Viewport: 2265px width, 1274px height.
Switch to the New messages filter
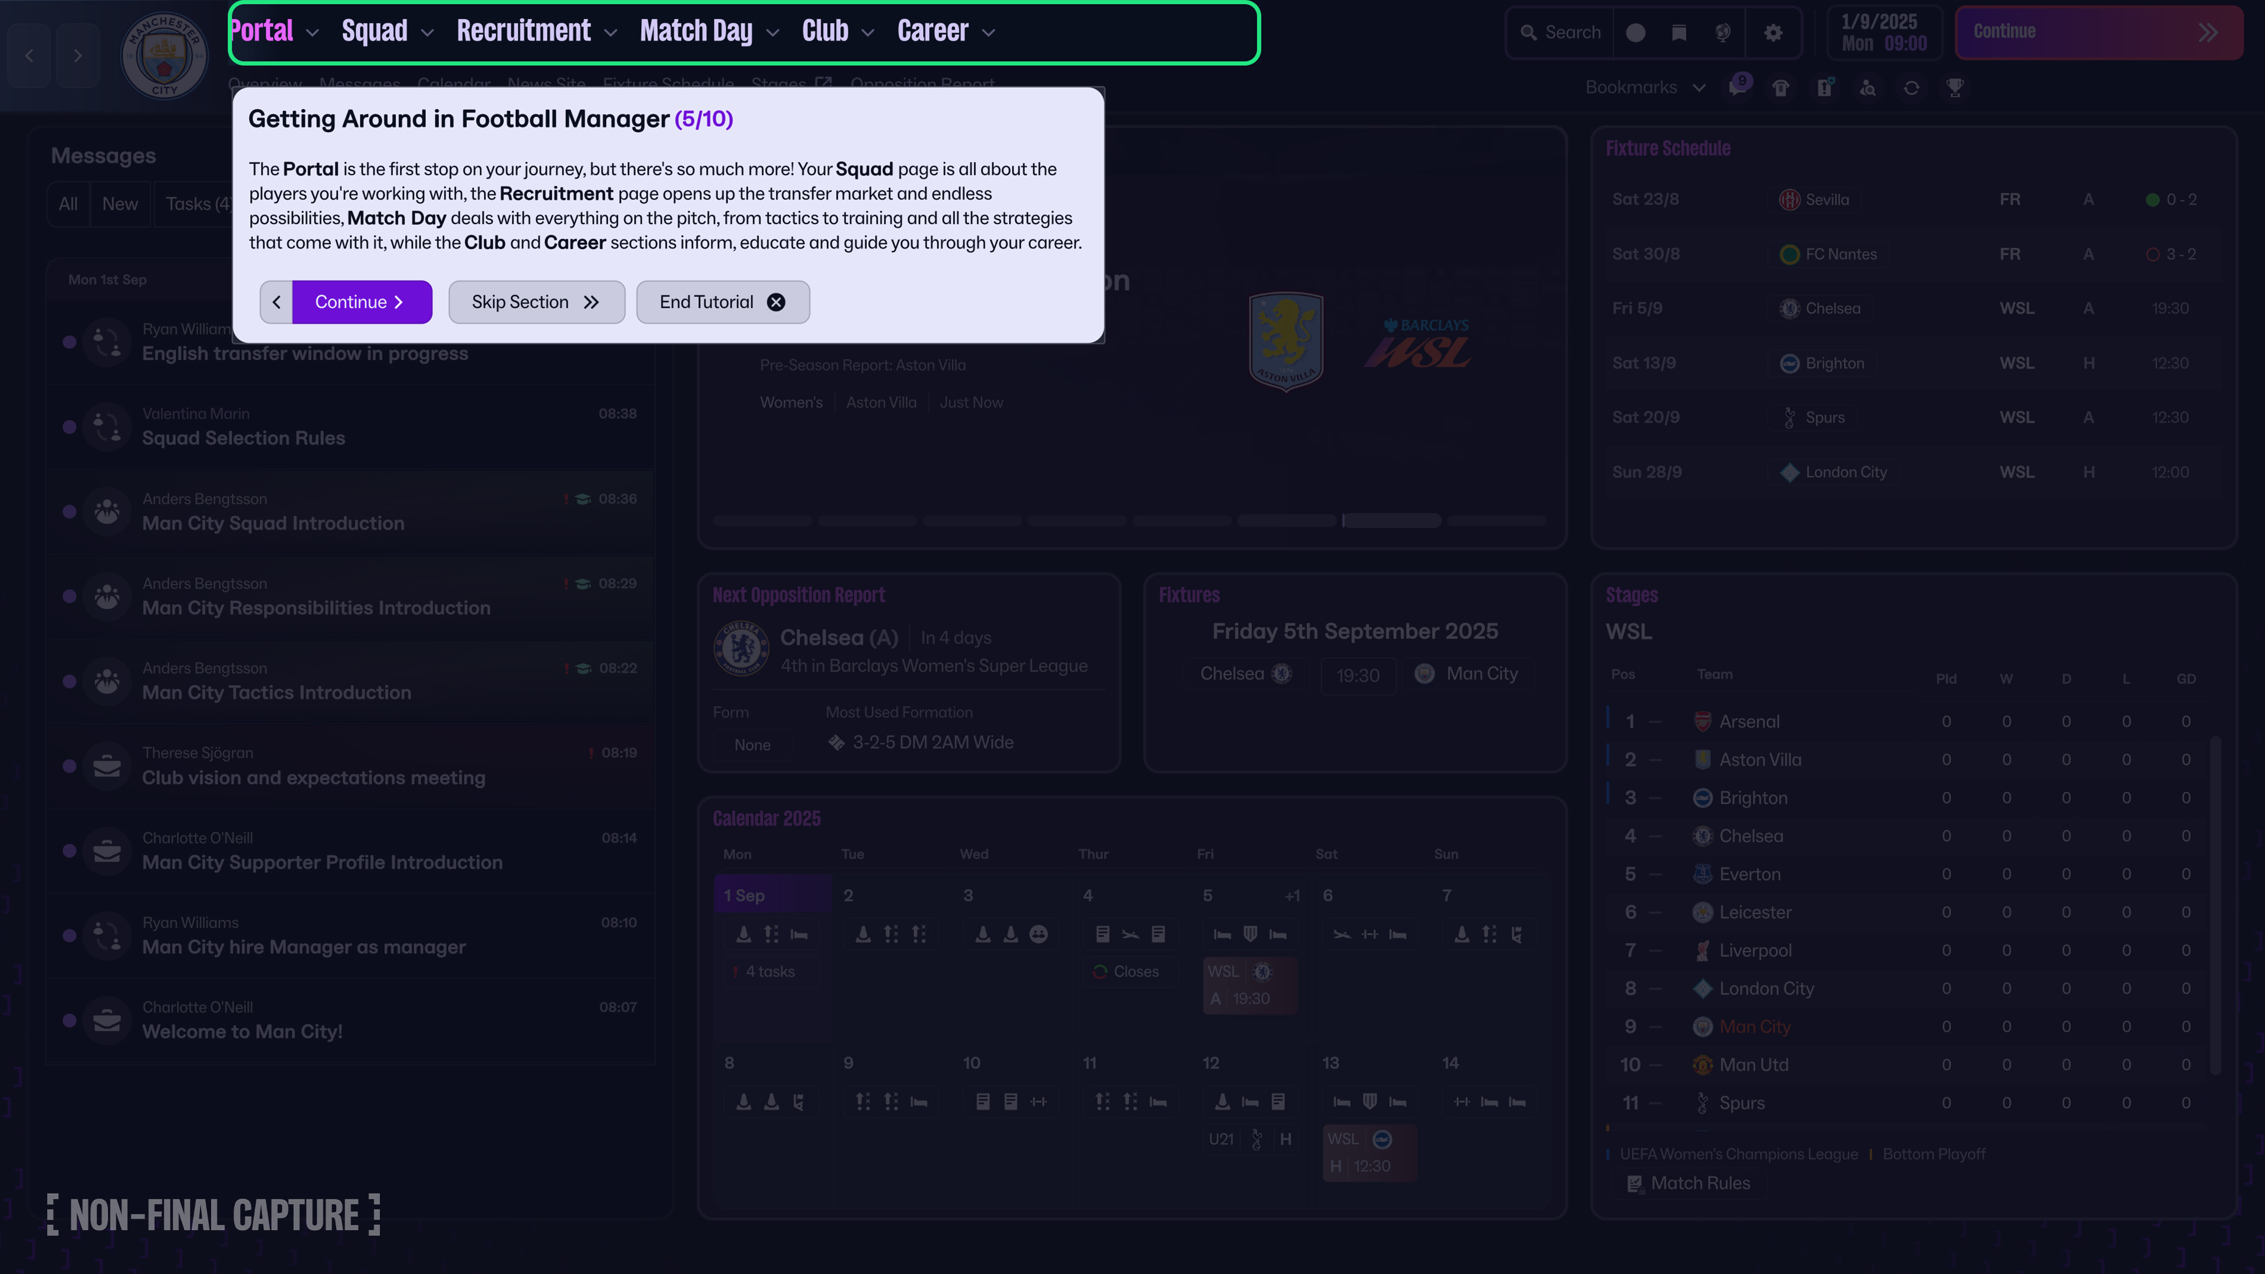(x=120, y=204)
